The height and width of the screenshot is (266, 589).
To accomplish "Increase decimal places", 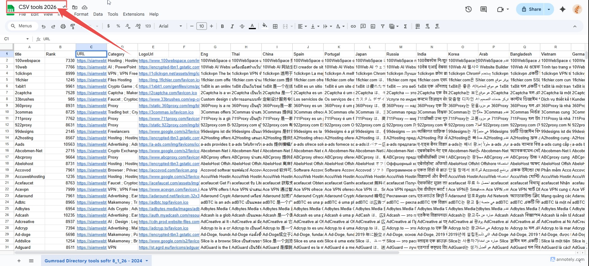I will pyautogui.click(x=138, y=26).
